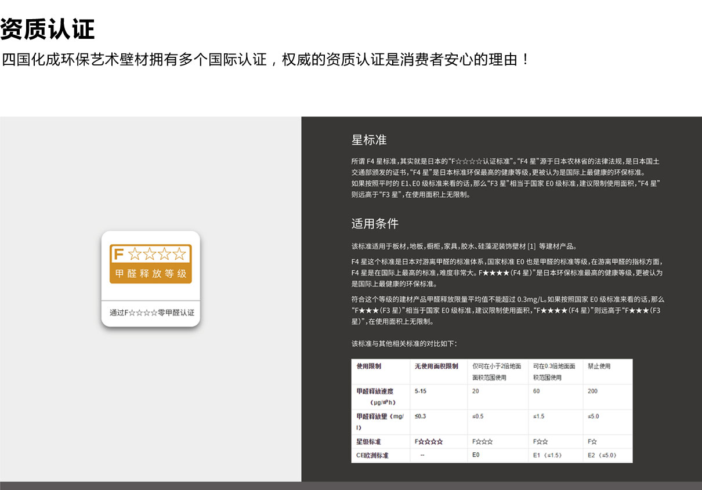Image resolution: width=702 pixels, height=490 pixels.
Task: Click the CE欧洲标准 row header
Action: pos(372,455)
